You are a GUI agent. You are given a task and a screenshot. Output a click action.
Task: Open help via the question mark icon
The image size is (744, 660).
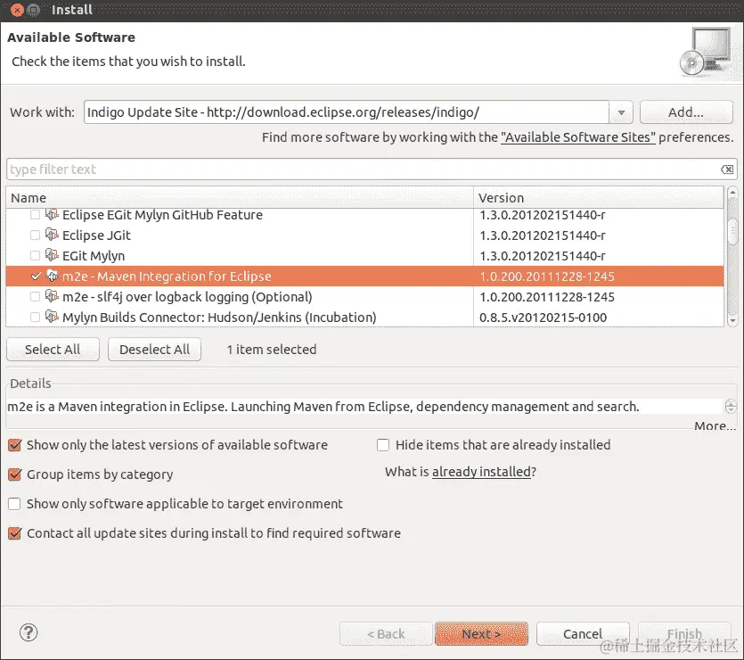[29, 632]
